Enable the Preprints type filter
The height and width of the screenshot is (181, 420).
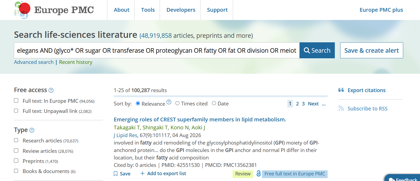click(16, 161)
